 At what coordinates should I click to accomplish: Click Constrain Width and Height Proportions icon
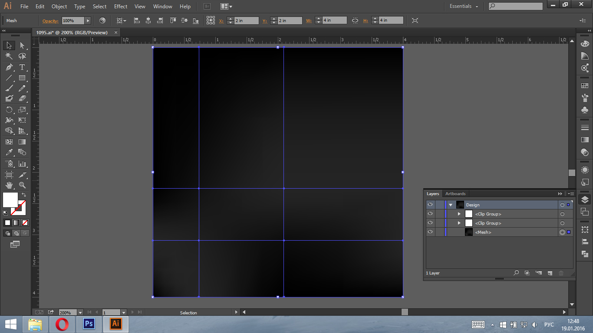(x=355, y=20)
